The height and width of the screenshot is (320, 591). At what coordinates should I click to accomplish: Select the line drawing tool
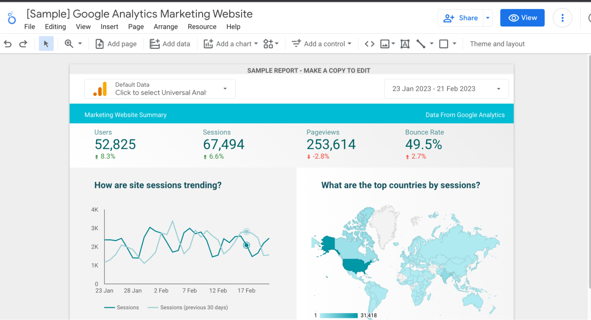(421, 44)
